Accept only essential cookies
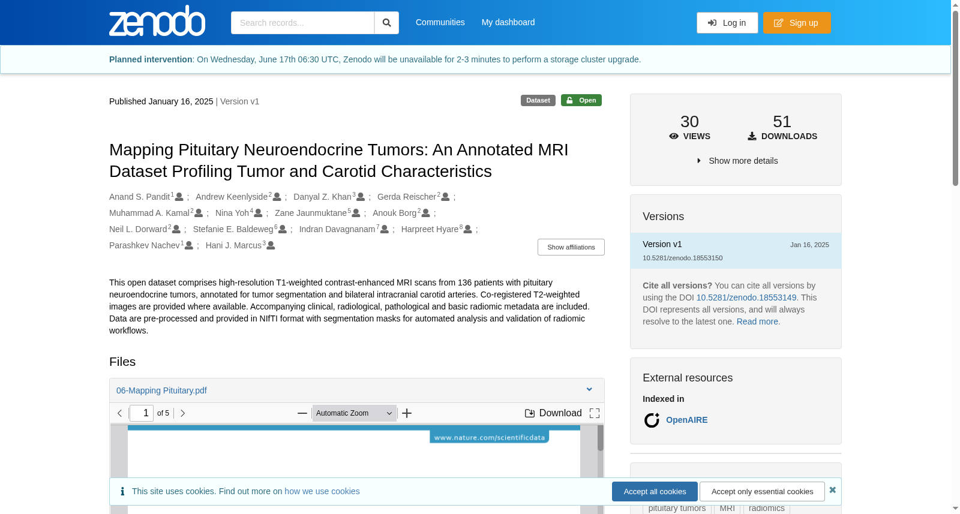This screenshot has width=960, height=514. 762,491
